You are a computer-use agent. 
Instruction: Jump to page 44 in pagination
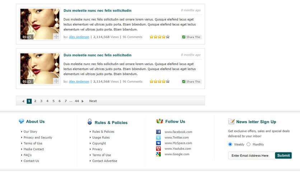click(x=77, y=101)
